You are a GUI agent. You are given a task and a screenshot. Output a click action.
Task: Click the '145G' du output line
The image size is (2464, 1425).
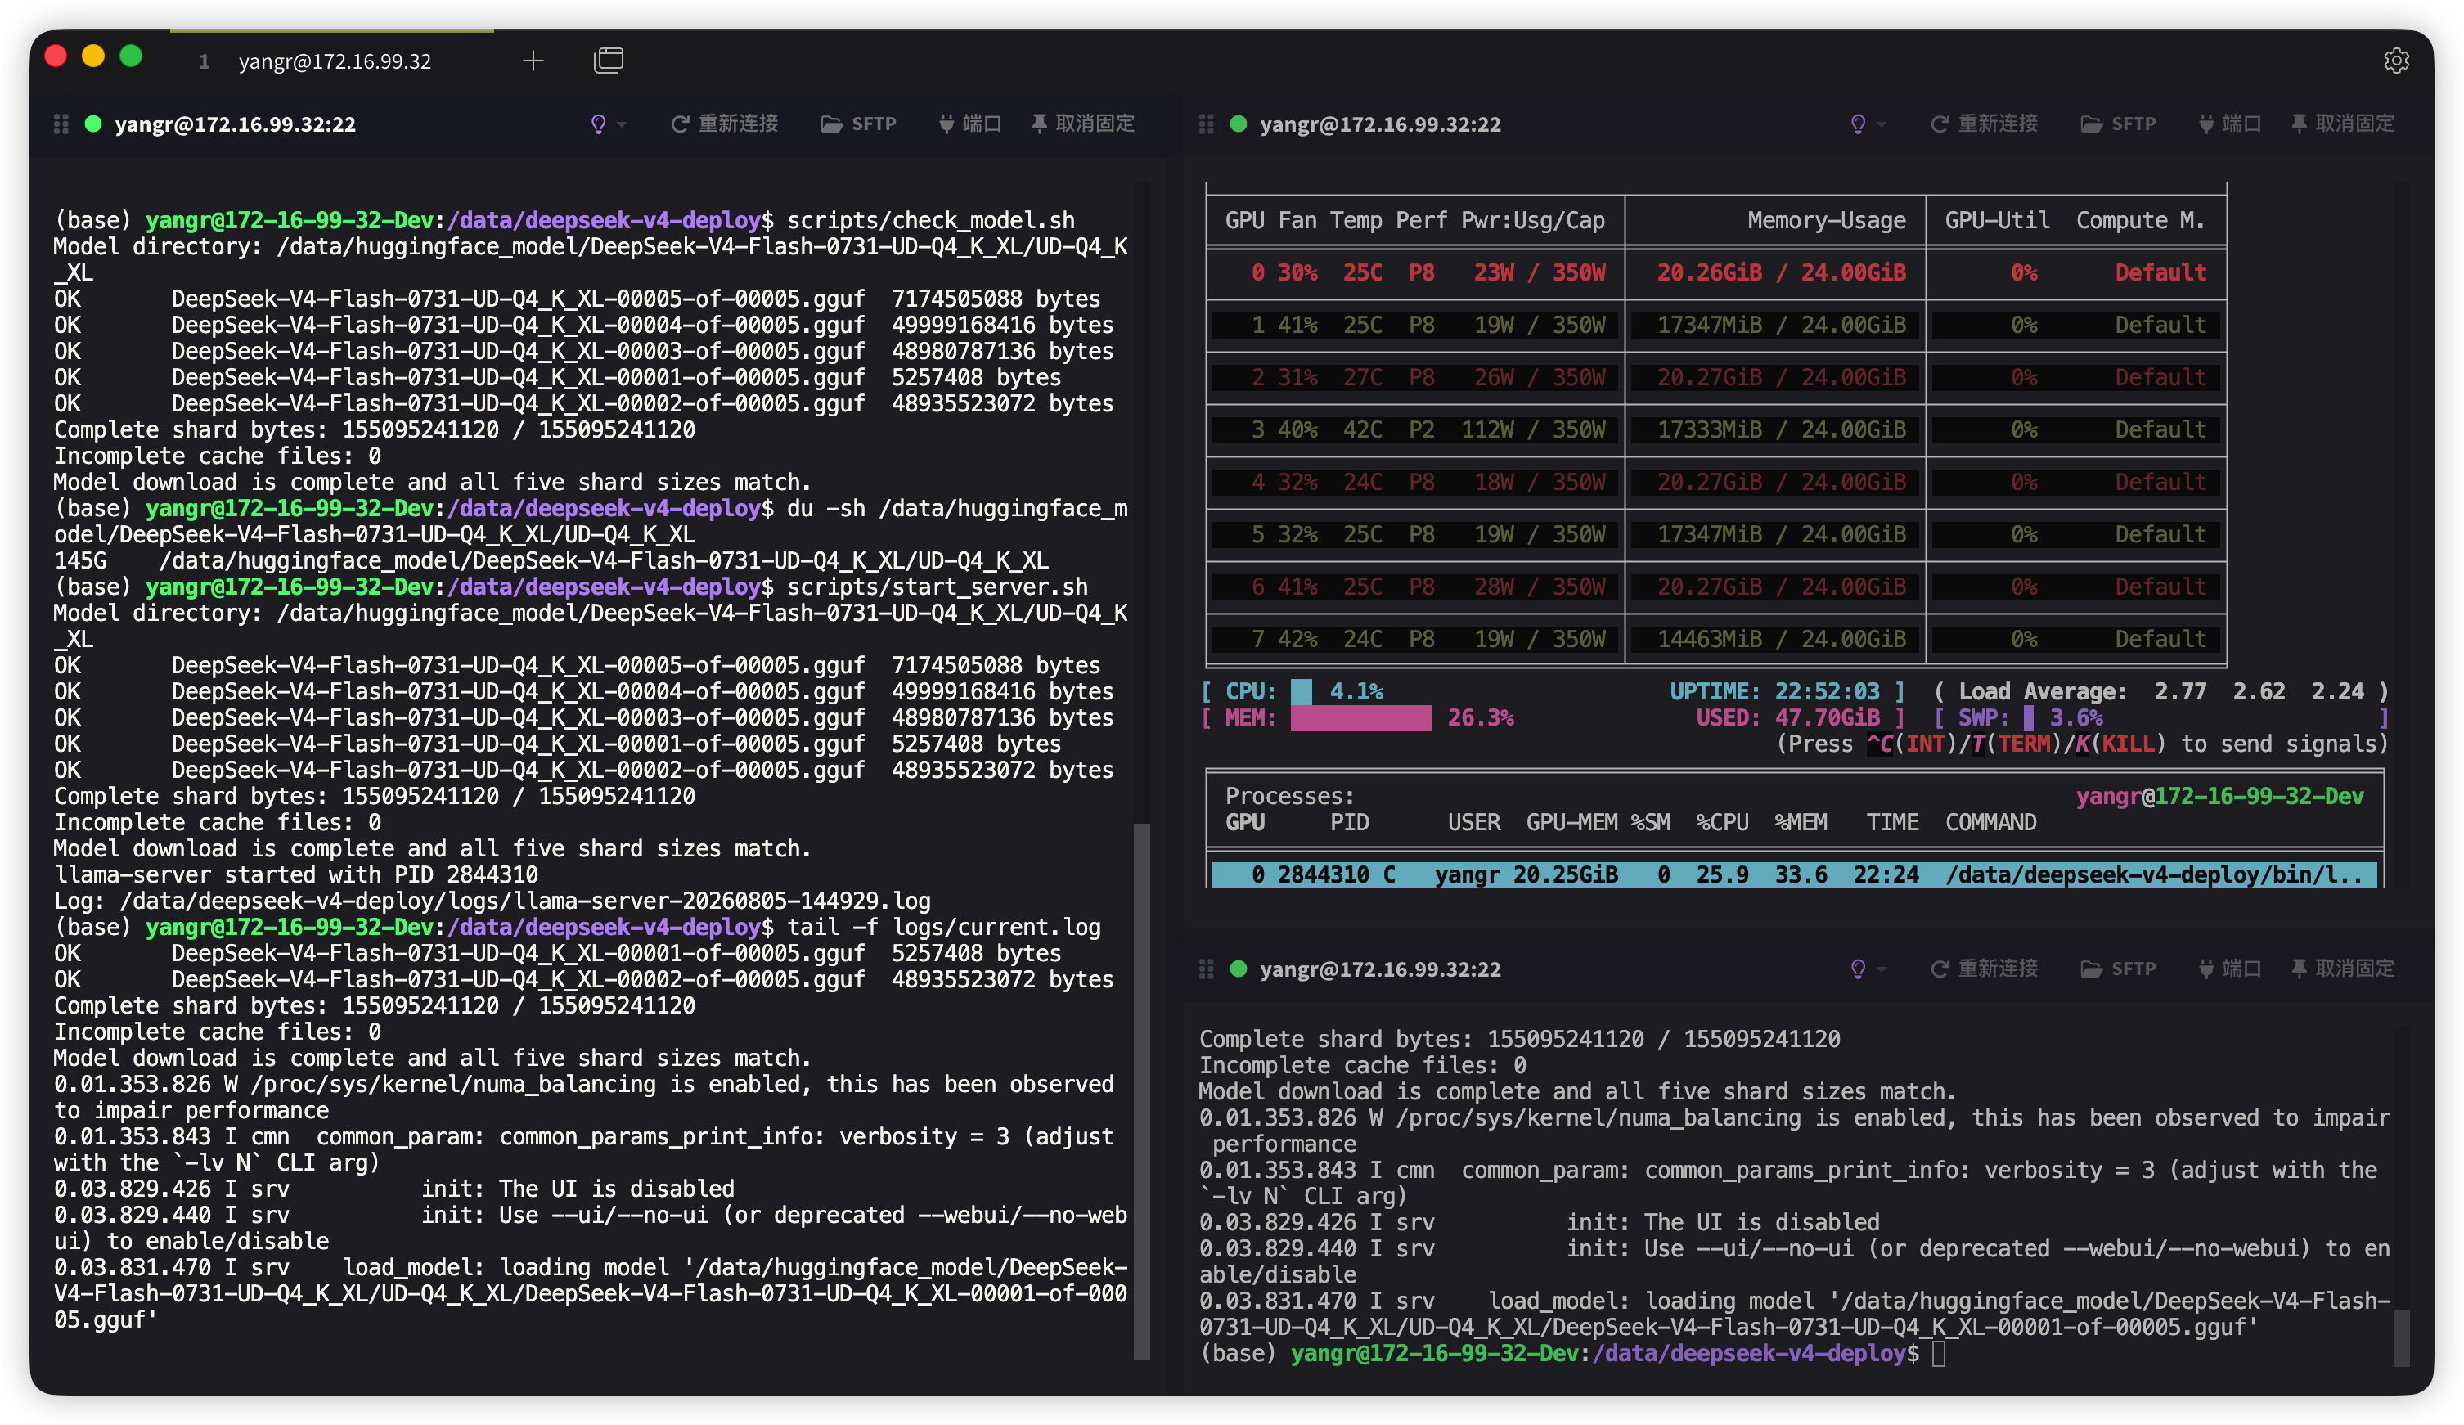551,560
